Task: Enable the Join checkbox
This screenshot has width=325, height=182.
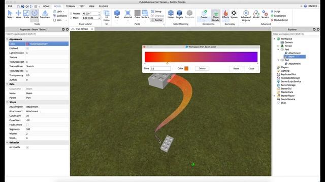Action: click(54, 20)
